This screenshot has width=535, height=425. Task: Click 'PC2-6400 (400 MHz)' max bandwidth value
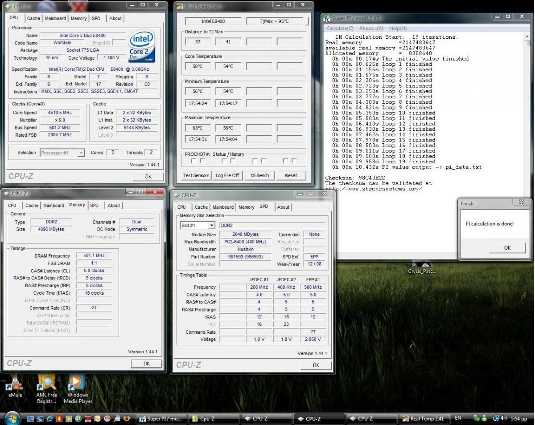click(x=245, y=242)
